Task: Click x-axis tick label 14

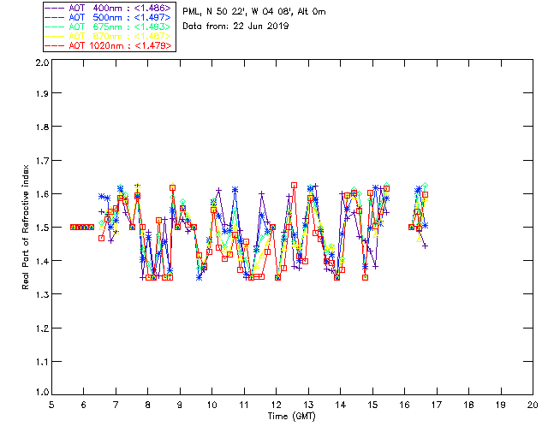Action: click(x=341, y=405)
